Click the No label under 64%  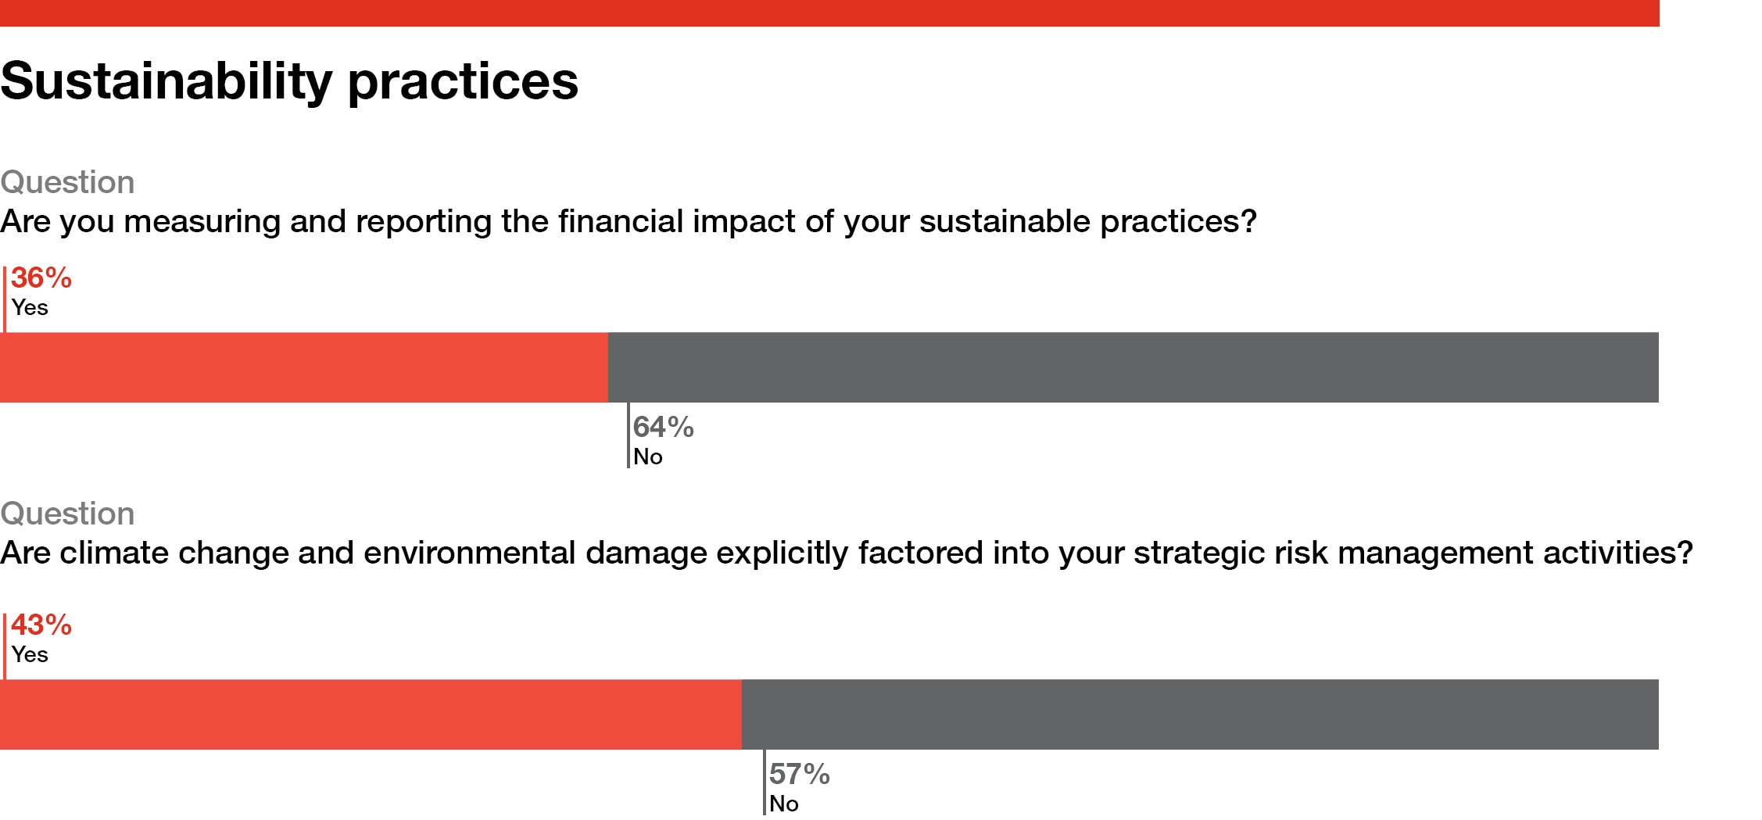click(x=648, y=457)
